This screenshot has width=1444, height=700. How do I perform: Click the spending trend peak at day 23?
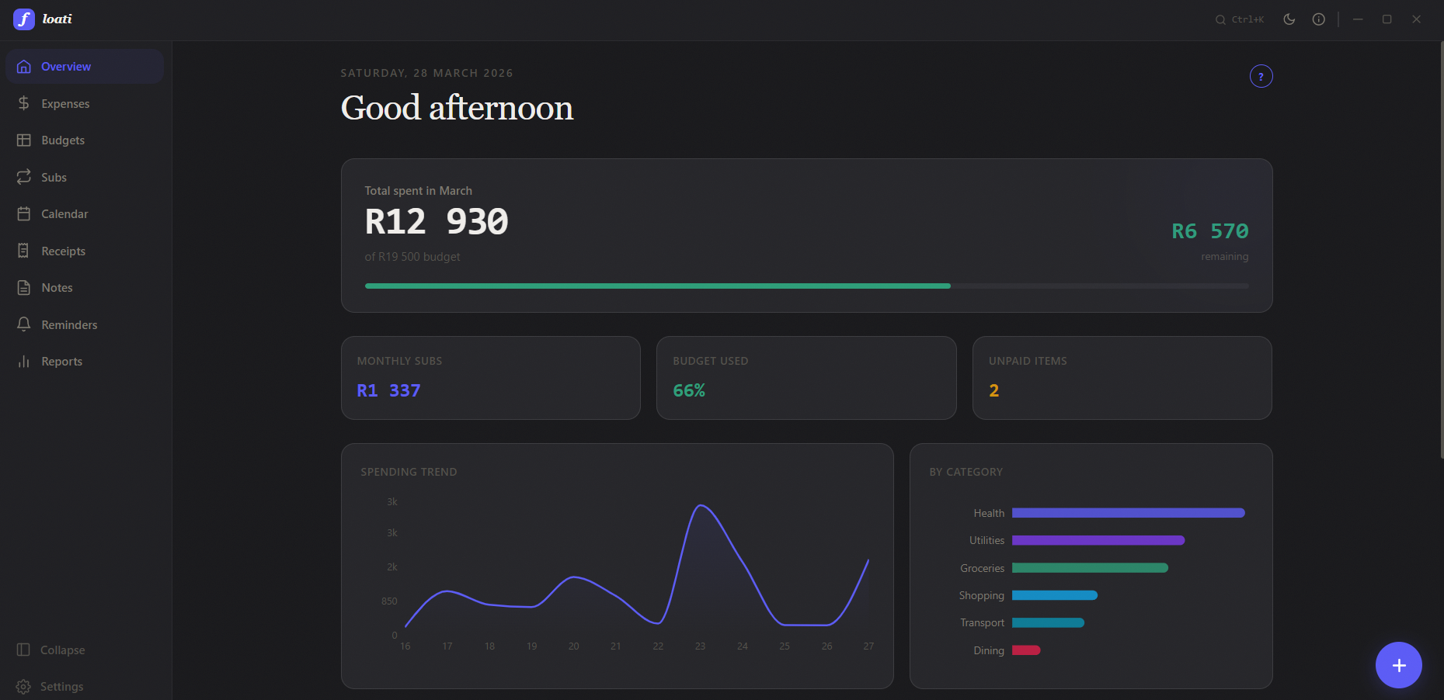[701, 506]
